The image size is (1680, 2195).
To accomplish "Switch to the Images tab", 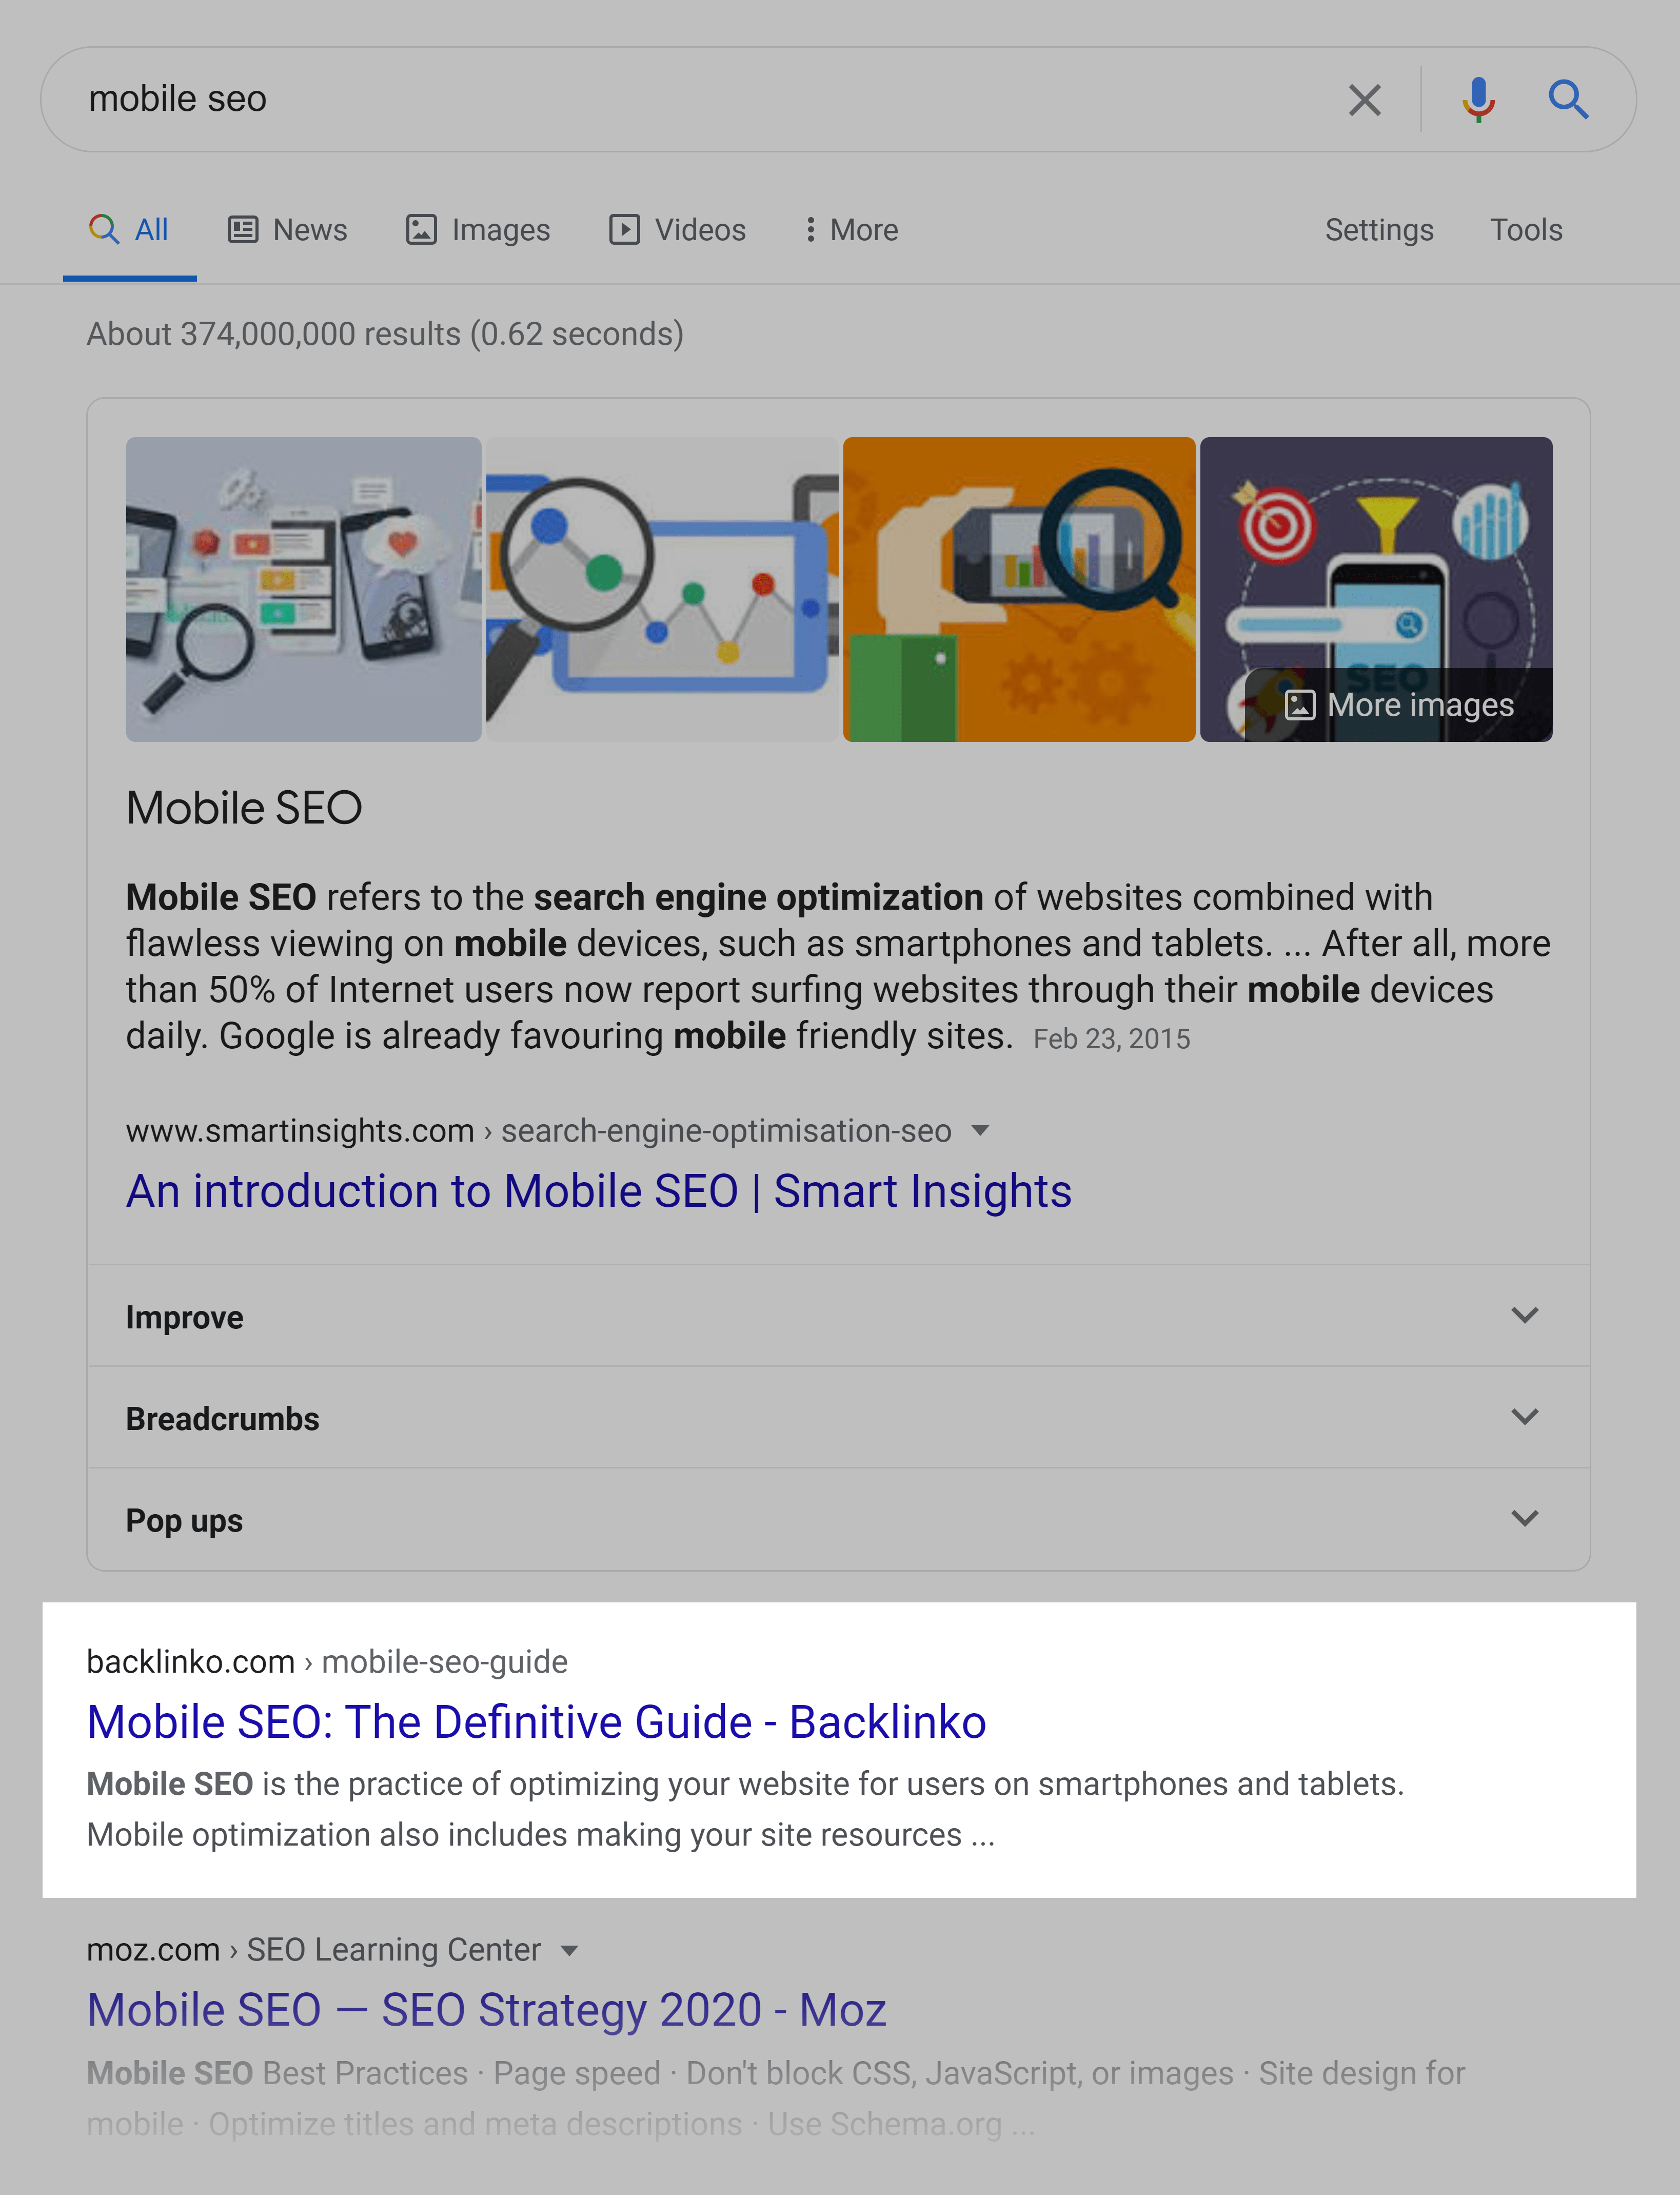I will [478, 230].
